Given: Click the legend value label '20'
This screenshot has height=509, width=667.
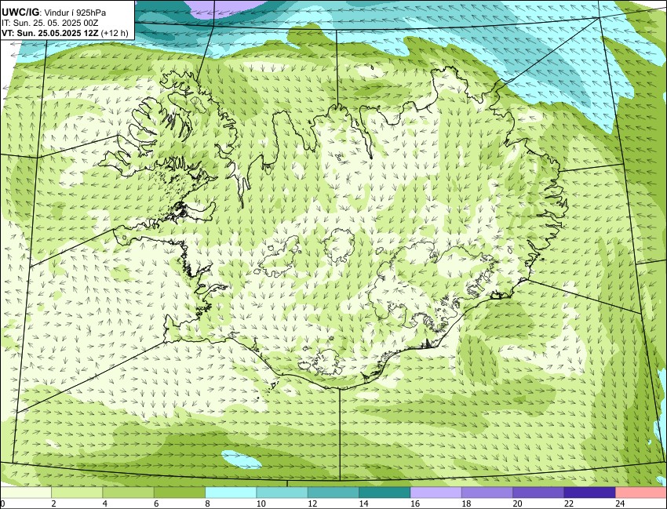Looking at the screenshot, I should (x=518, y=504).
